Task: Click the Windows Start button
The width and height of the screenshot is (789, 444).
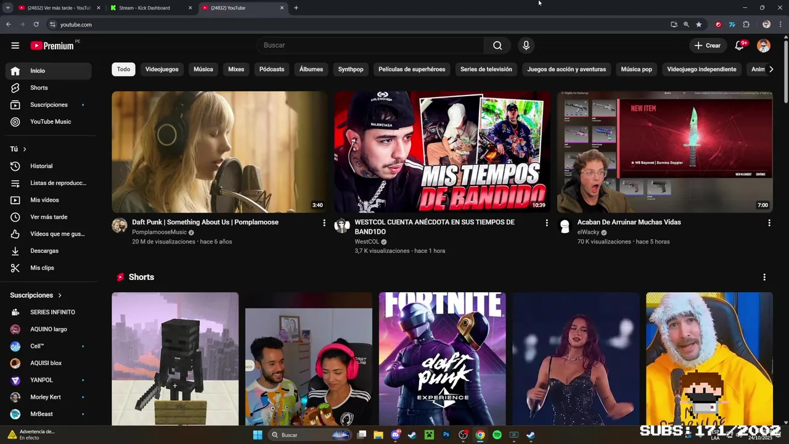Action: click(258, 435)
